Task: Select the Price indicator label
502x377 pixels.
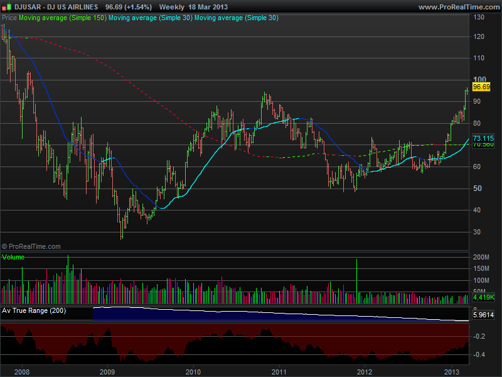Action: [9, 18]
